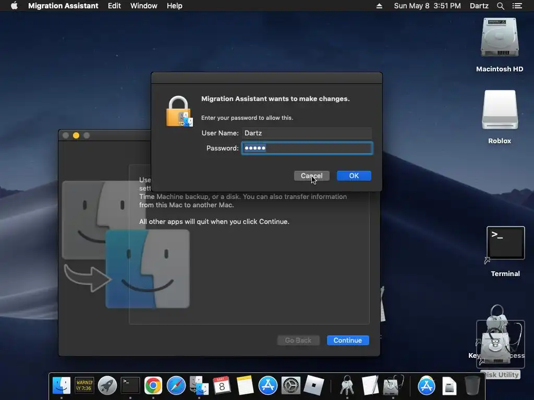534x400 pixels.
Task: Open the Window menu
Action: click(x=144, y=6)
